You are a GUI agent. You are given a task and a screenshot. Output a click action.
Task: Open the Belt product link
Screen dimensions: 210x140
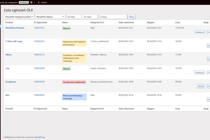coord(7,95)
